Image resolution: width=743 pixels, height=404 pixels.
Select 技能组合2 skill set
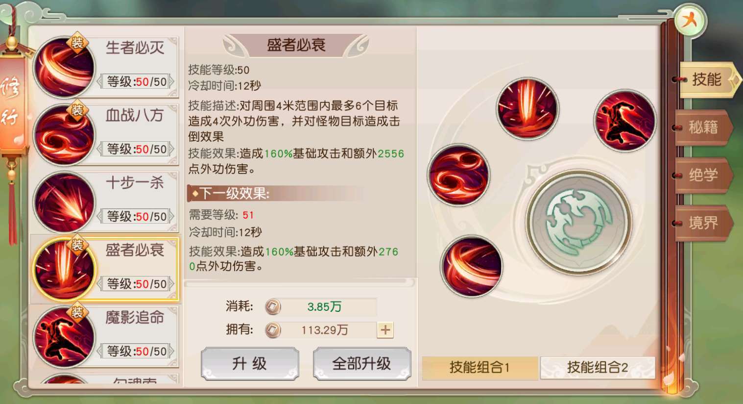598,367
